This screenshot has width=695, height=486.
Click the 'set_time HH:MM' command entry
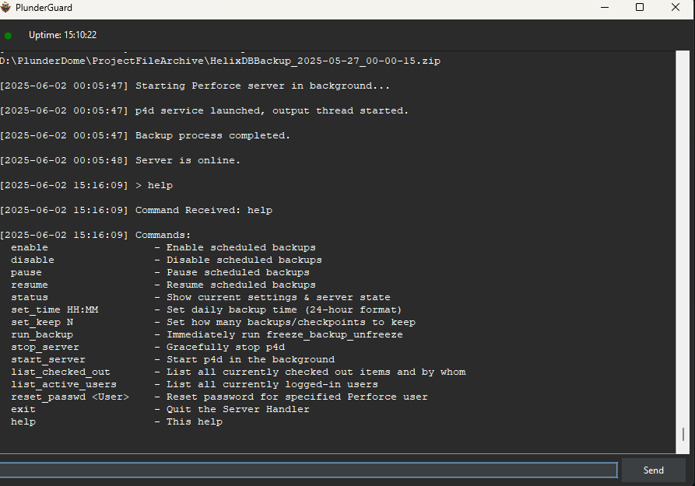tap(54, 309)
